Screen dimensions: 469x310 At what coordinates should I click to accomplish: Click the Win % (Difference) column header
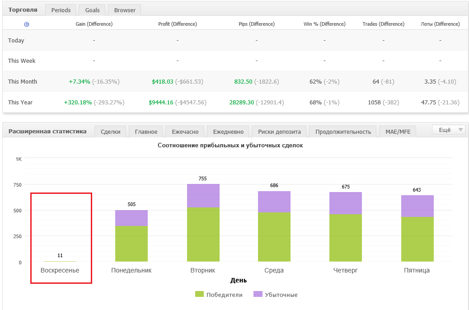pyautogui.click(x=324, y=24)
